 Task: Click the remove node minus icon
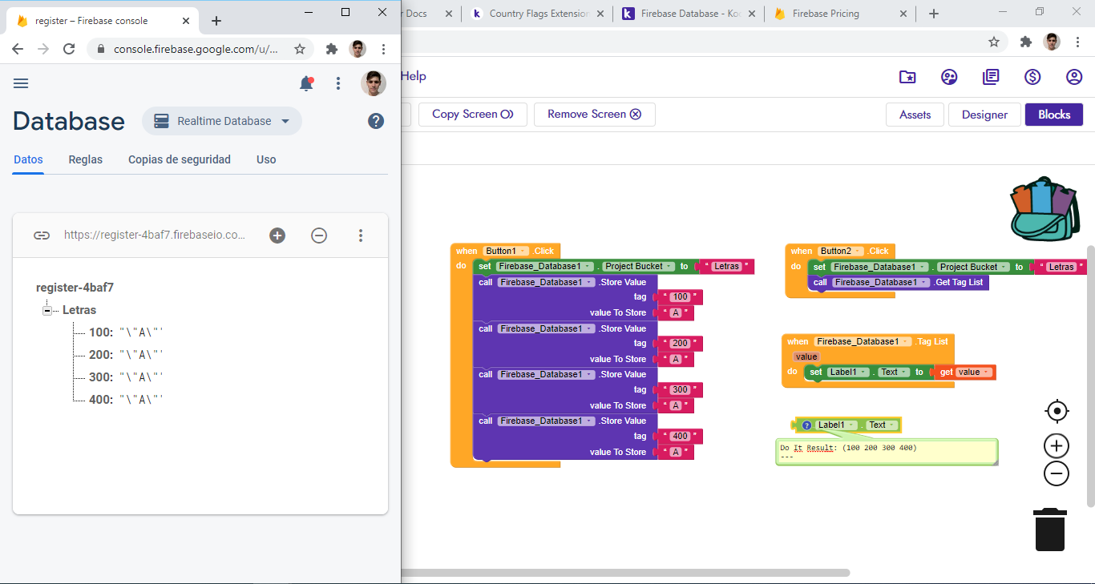(319, 236)
